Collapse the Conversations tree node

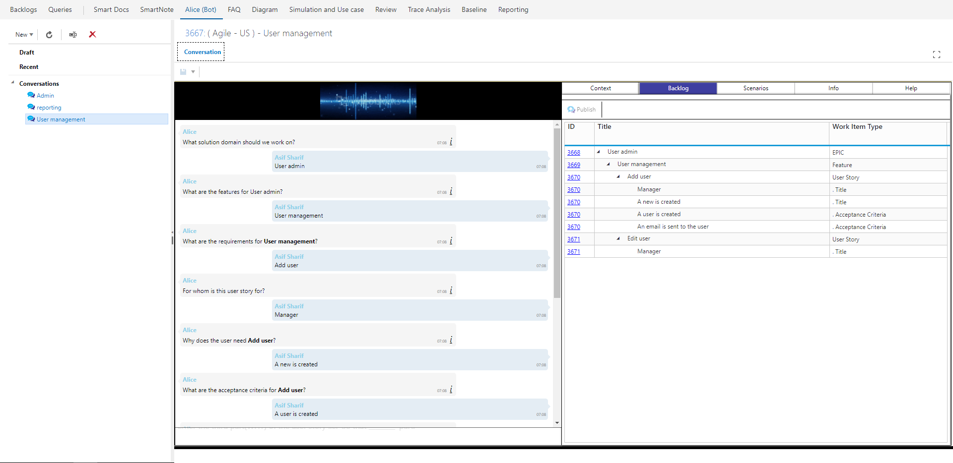click(13, 83)
